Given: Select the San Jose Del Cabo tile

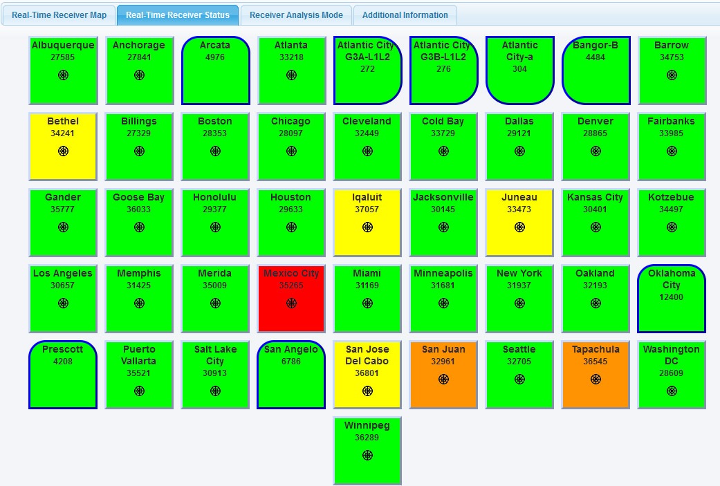Looking at the screenshot, I should point(367,375).
